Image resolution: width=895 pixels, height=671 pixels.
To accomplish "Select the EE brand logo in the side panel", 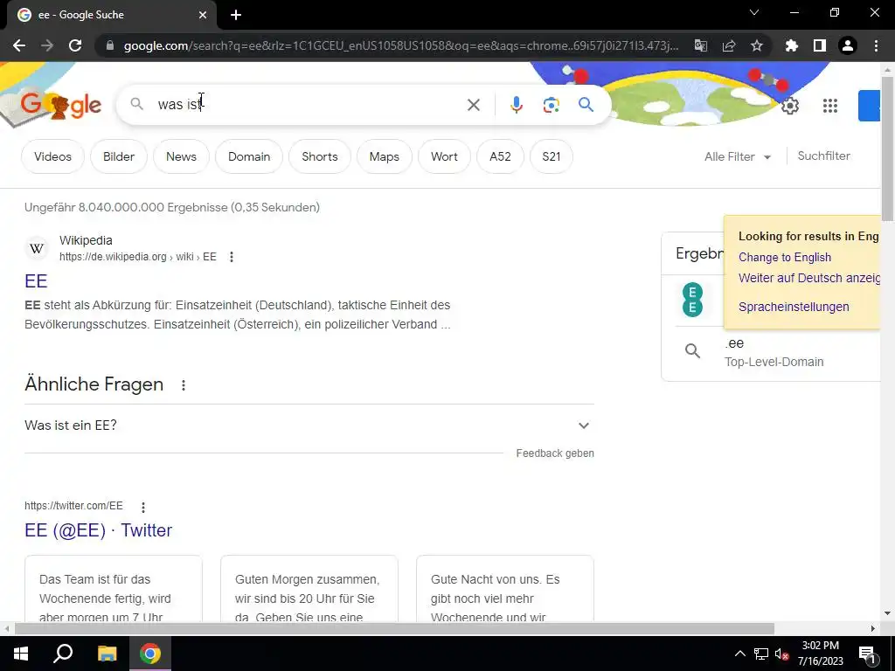I will coord(692,299).
